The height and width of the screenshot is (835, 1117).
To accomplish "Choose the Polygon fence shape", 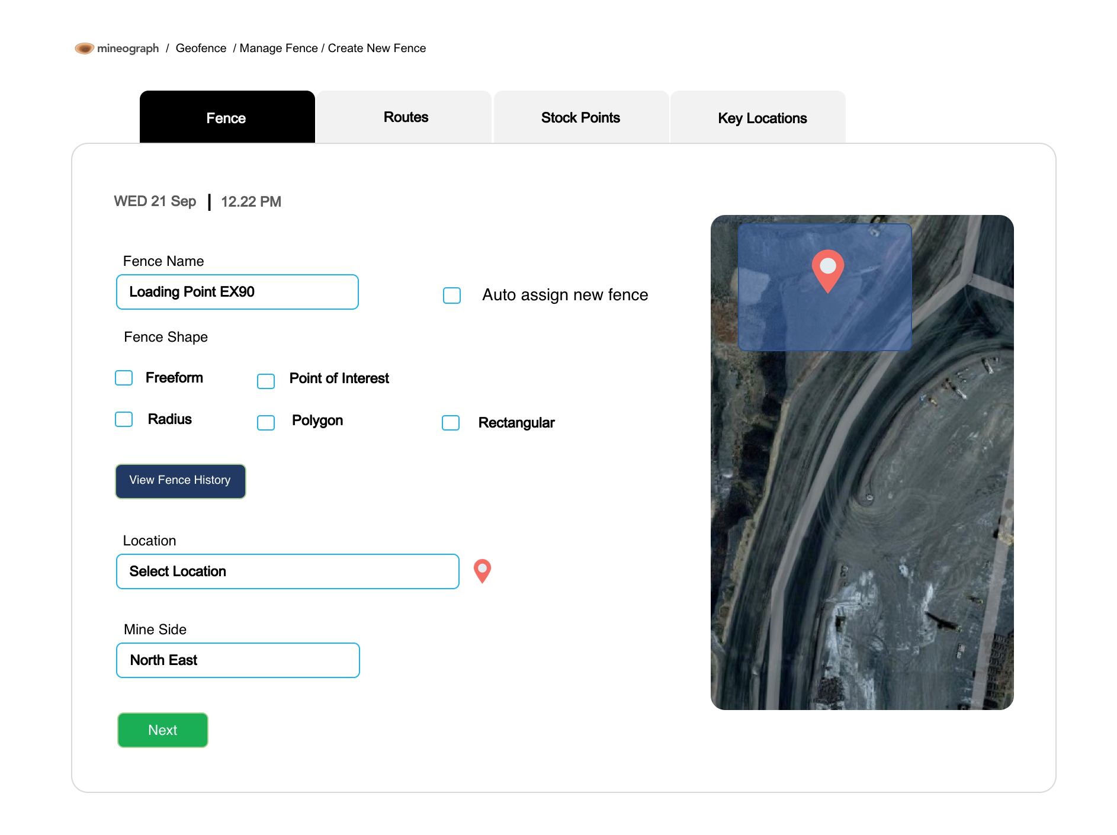I will point(266,422).
